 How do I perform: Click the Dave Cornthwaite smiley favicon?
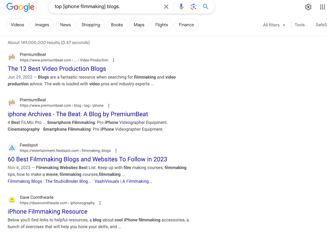tap(12, 200)
